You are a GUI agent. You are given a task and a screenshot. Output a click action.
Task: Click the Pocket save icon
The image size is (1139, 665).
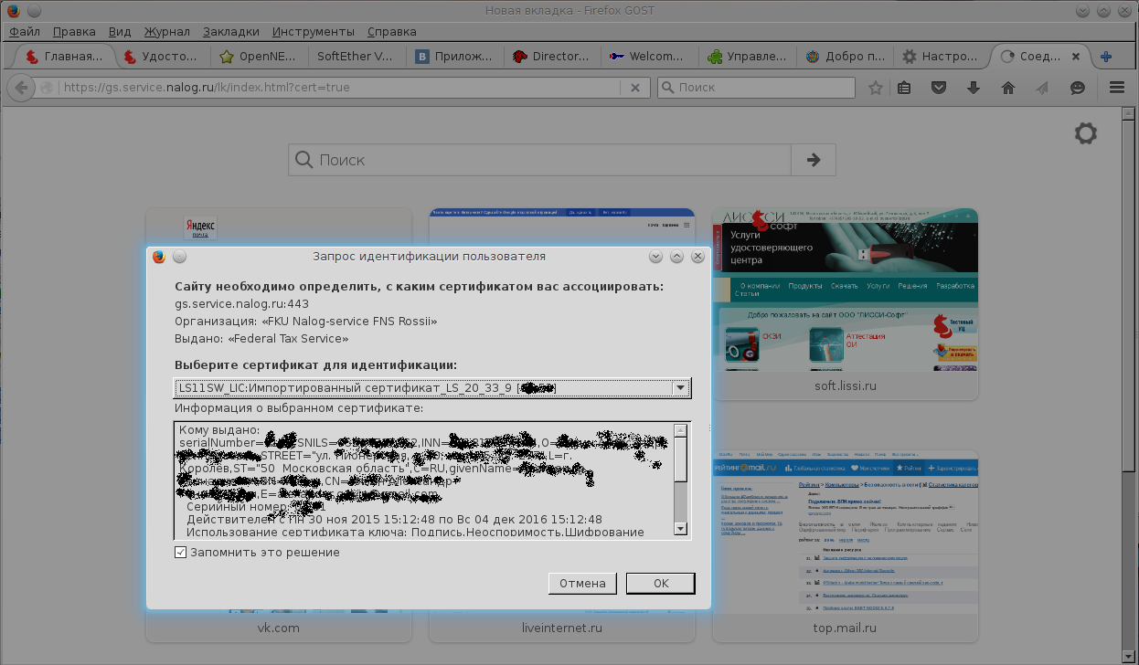point(939,88)
